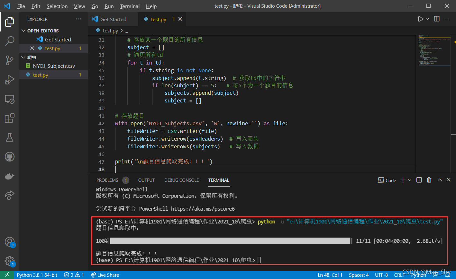
Task: Open the GitHub view
Action: point(10,157)
